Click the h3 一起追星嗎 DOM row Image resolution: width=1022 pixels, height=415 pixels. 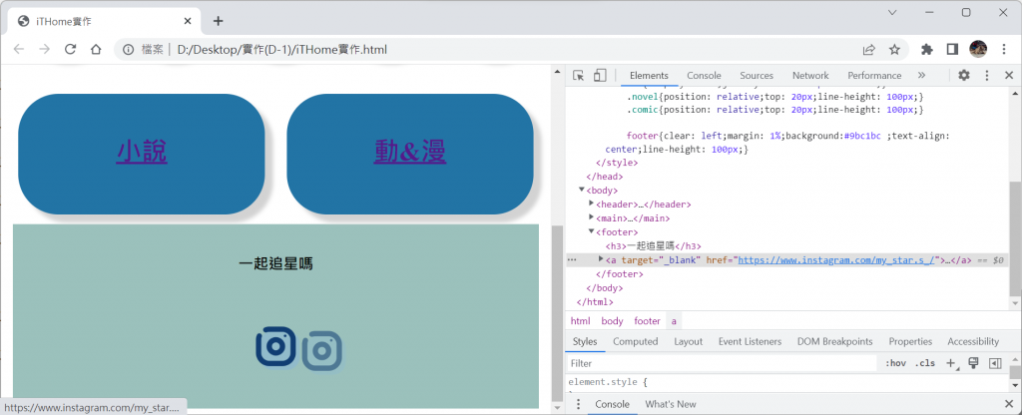click(653, 245)
